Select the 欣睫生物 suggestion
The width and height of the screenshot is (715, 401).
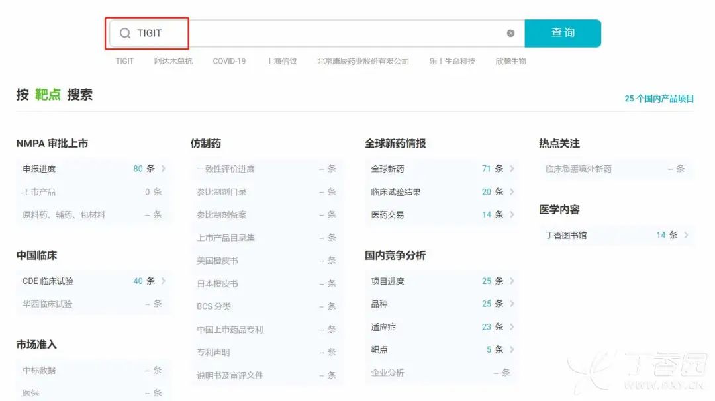coord(510,61)
